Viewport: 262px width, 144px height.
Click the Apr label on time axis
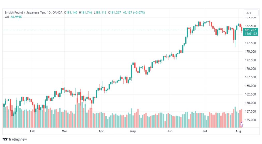[x=101, y=131]
